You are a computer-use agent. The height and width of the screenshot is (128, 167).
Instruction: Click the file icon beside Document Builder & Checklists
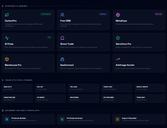pos(3,110)
